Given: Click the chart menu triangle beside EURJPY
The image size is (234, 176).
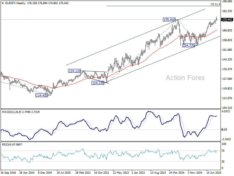Looking at the screenshot, I should pyautogui.click(x=3, y=3).
